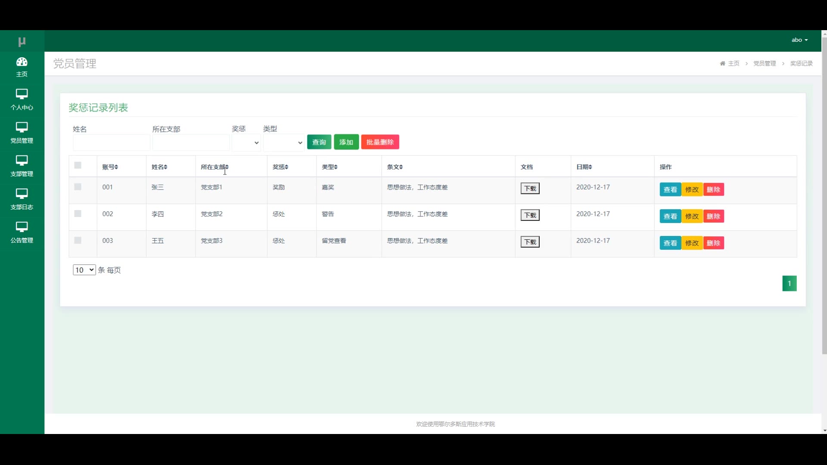Sort the table by 账号 arrows
This screenshot has width=827, height=465.
point(116,167)
